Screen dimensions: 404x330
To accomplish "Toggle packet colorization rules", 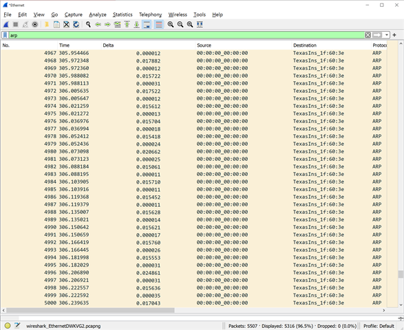I will pyautogui.click(x=159, y=25).
